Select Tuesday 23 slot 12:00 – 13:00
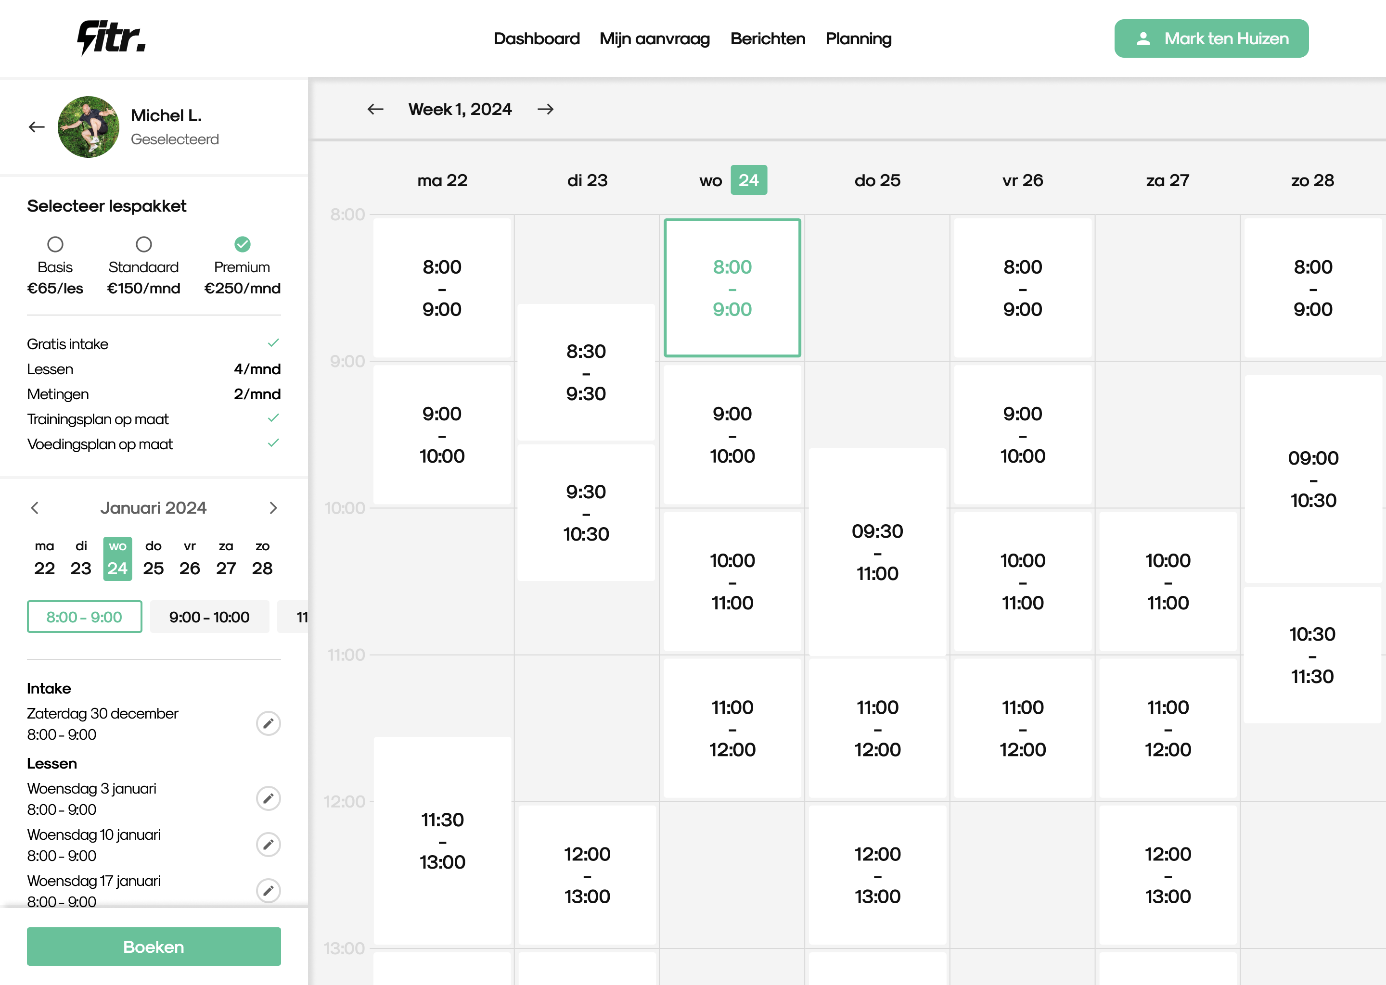The width and height of the screenshot is (1386, 985). pyautogui.click(x=588, y=875)
